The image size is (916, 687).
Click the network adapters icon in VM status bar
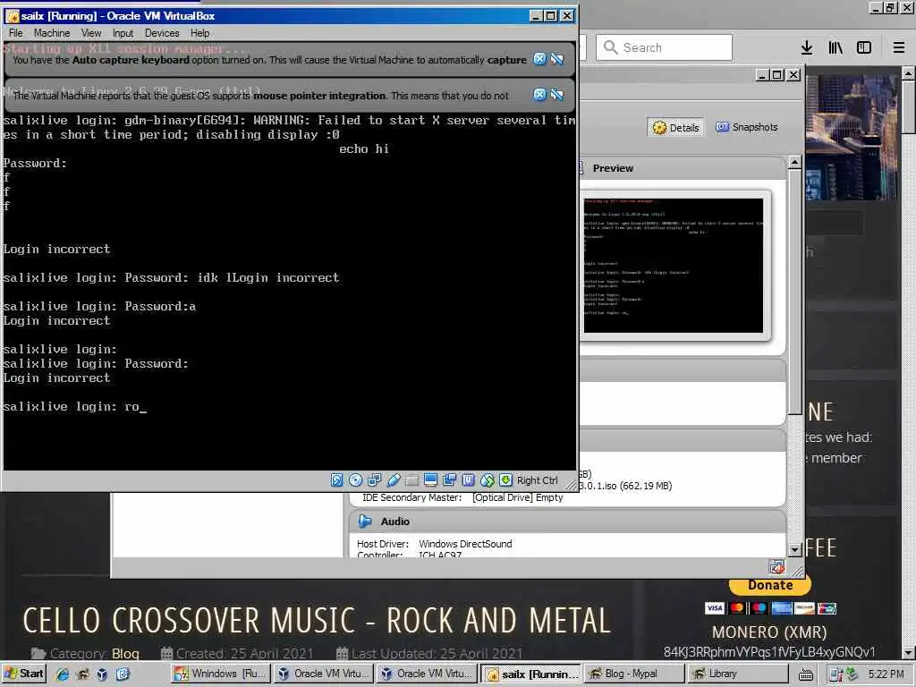[374, 480]
